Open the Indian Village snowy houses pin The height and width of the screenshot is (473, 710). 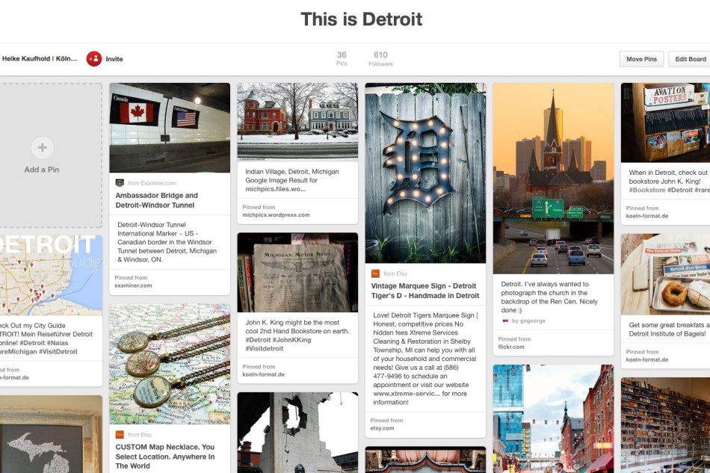pos(297,122)
